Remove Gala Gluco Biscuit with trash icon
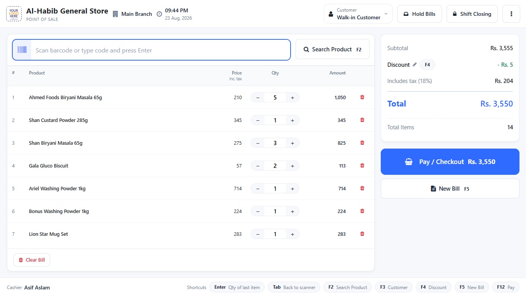This screenshot has height=296, width=526. click(x=362, y=166)
